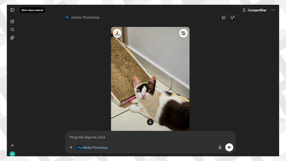Image resolution: width=286 pixels, height=161 pixels.
Task: Like the response with thumbs up
Action: coord(223,17)
